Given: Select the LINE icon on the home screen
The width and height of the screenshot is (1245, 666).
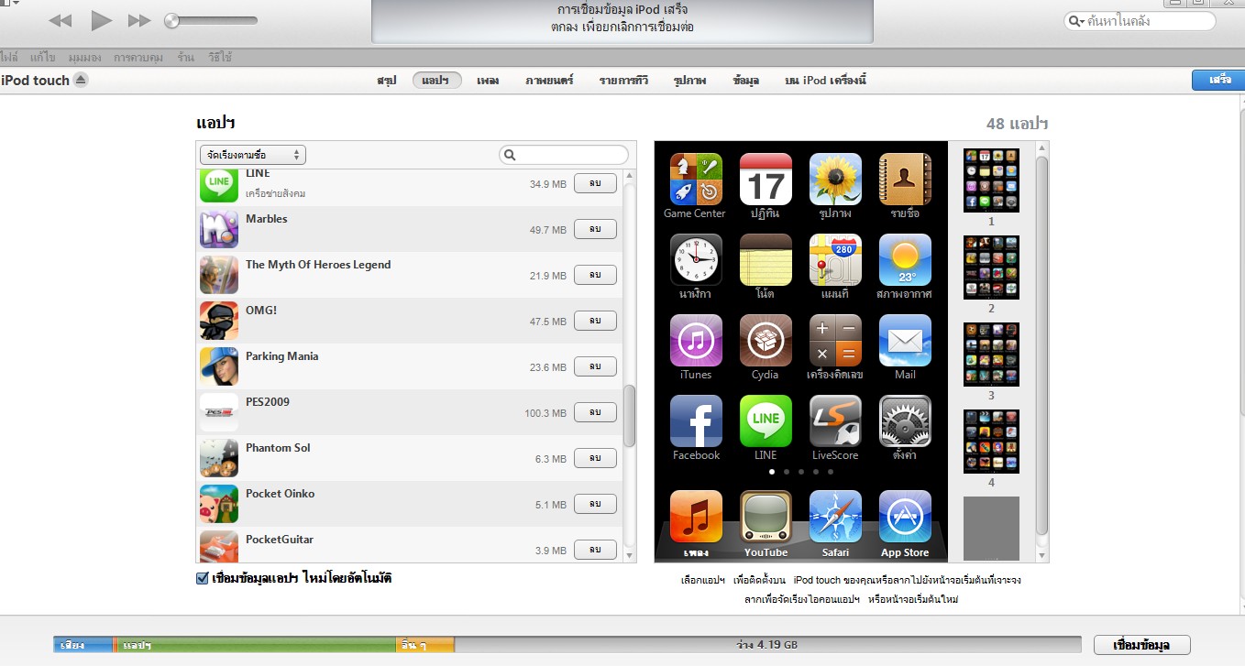Looking at the screenshot, I should click(766, 420).
